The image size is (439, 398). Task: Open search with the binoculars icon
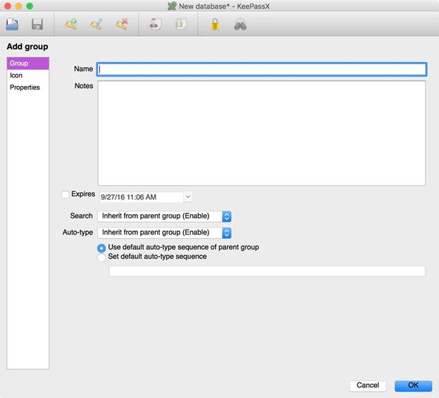pyautogui.click(x=240, y=25)
